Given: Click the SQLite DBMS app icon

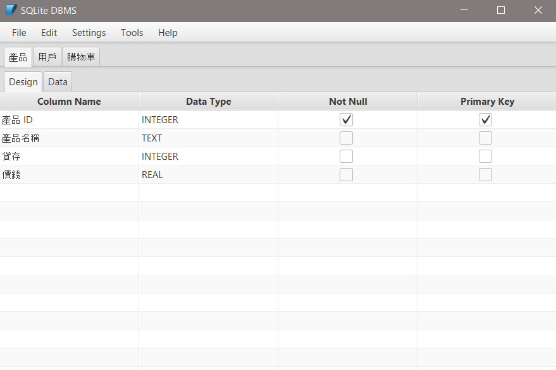Looking at the screenshot, I should (x=11, y=10).
